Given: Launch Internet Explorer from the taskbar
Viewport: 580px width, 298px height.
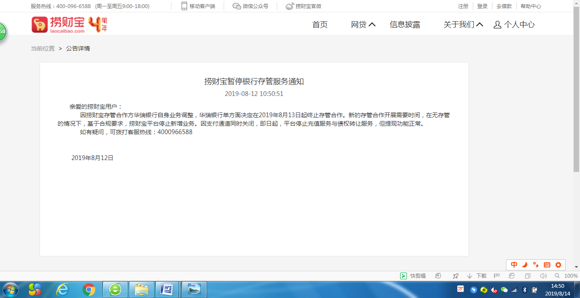Looking at the screenshot, I should tap(63, 290).
